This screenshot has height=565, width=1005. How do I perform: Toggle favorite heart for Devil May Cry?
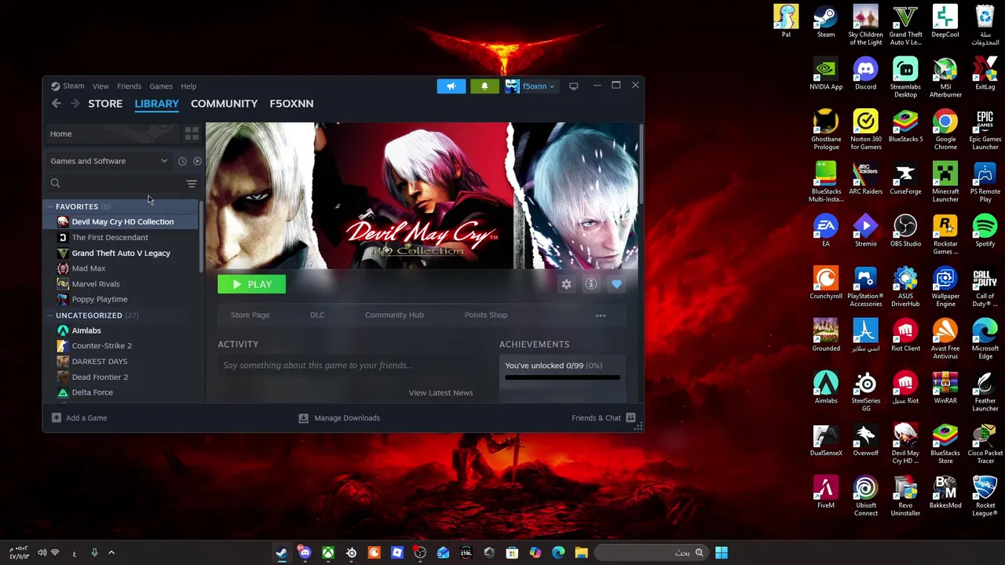point(616,284)
